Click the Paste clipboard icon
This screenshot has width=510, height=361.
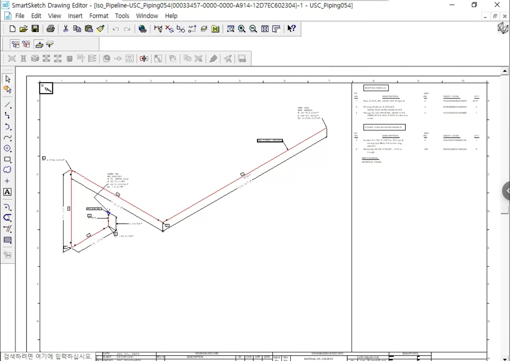click(89, 29)
